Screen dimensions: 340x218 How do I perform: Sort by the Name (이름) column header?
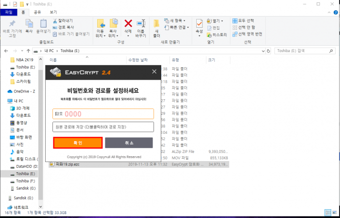[x=53, y=60]
